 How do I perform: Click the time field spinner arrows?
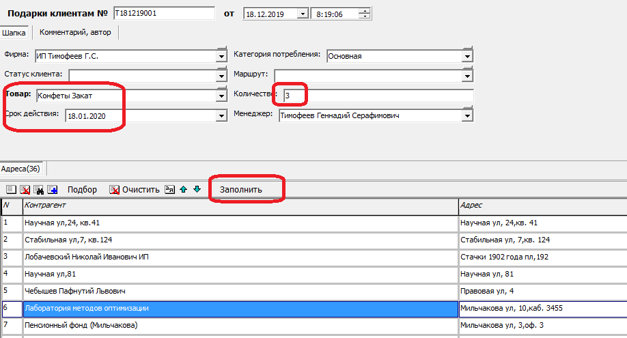(365, 13)
